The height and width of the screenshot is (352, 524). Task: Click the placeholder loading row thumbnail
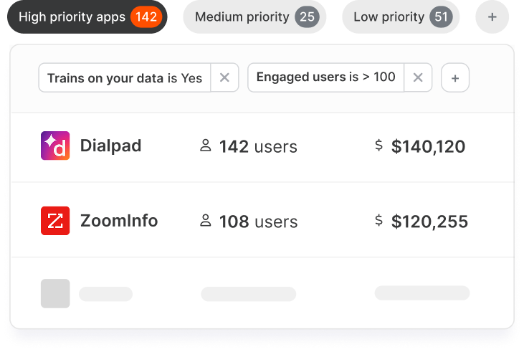click(x=55, y=293)
